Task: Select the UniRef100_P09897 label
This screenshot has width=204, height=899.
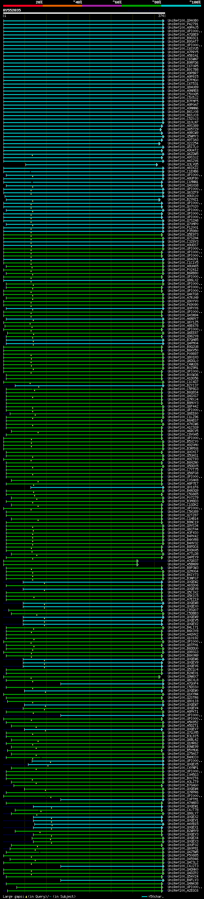Action: [x=183, y=354]
